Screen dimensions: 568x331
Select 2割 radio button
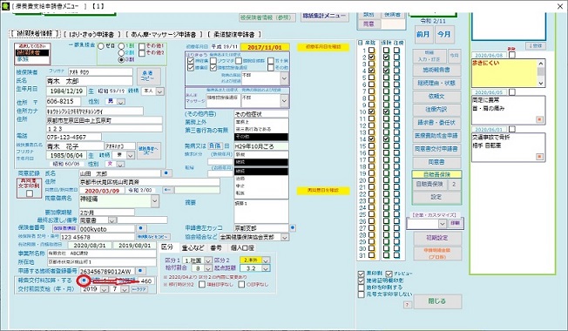coord(121,52)
